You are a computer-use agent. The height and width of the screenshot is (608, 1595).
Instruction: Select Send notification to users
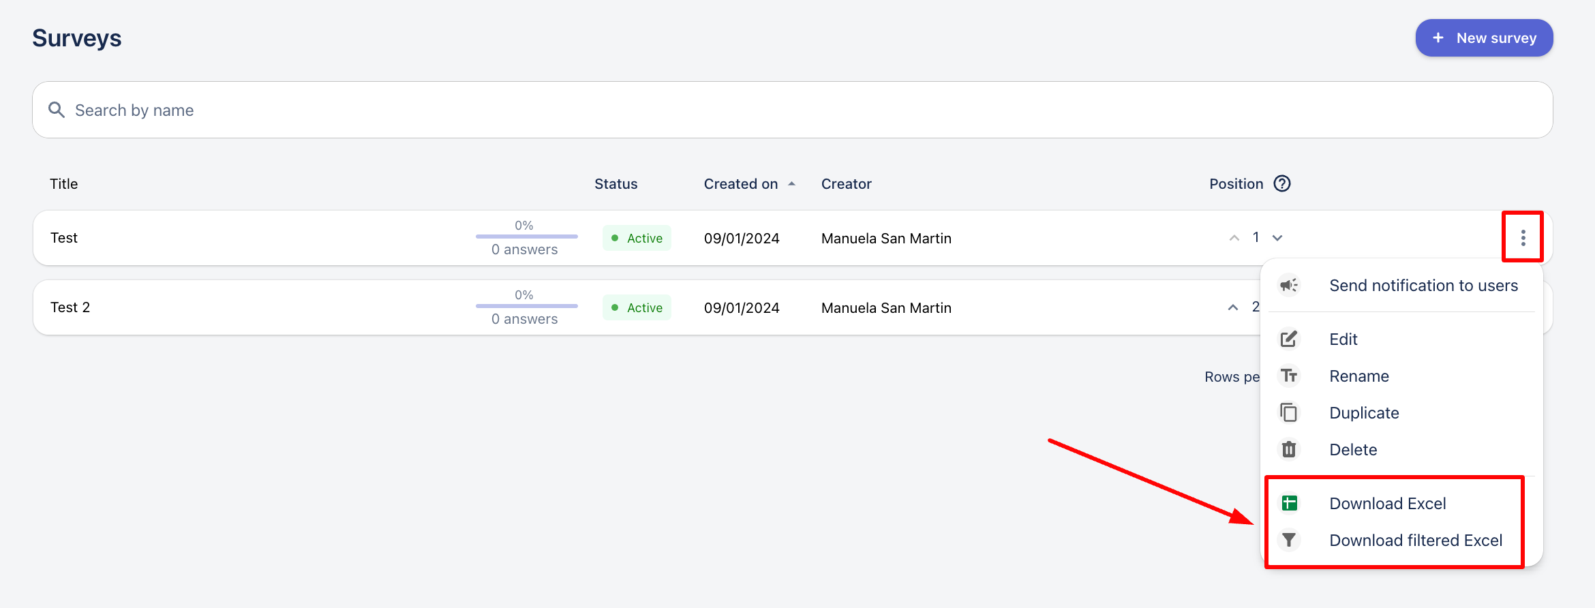pyautogui.click(x=1423, y=286)
